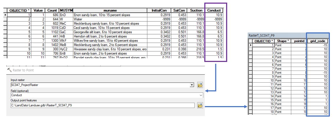333x121 pixels.
Task: Select the Value column header
Action: [x=38, y=10]
